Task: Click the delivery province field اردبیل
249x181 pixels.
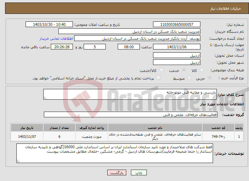Action: coord(177,55)
